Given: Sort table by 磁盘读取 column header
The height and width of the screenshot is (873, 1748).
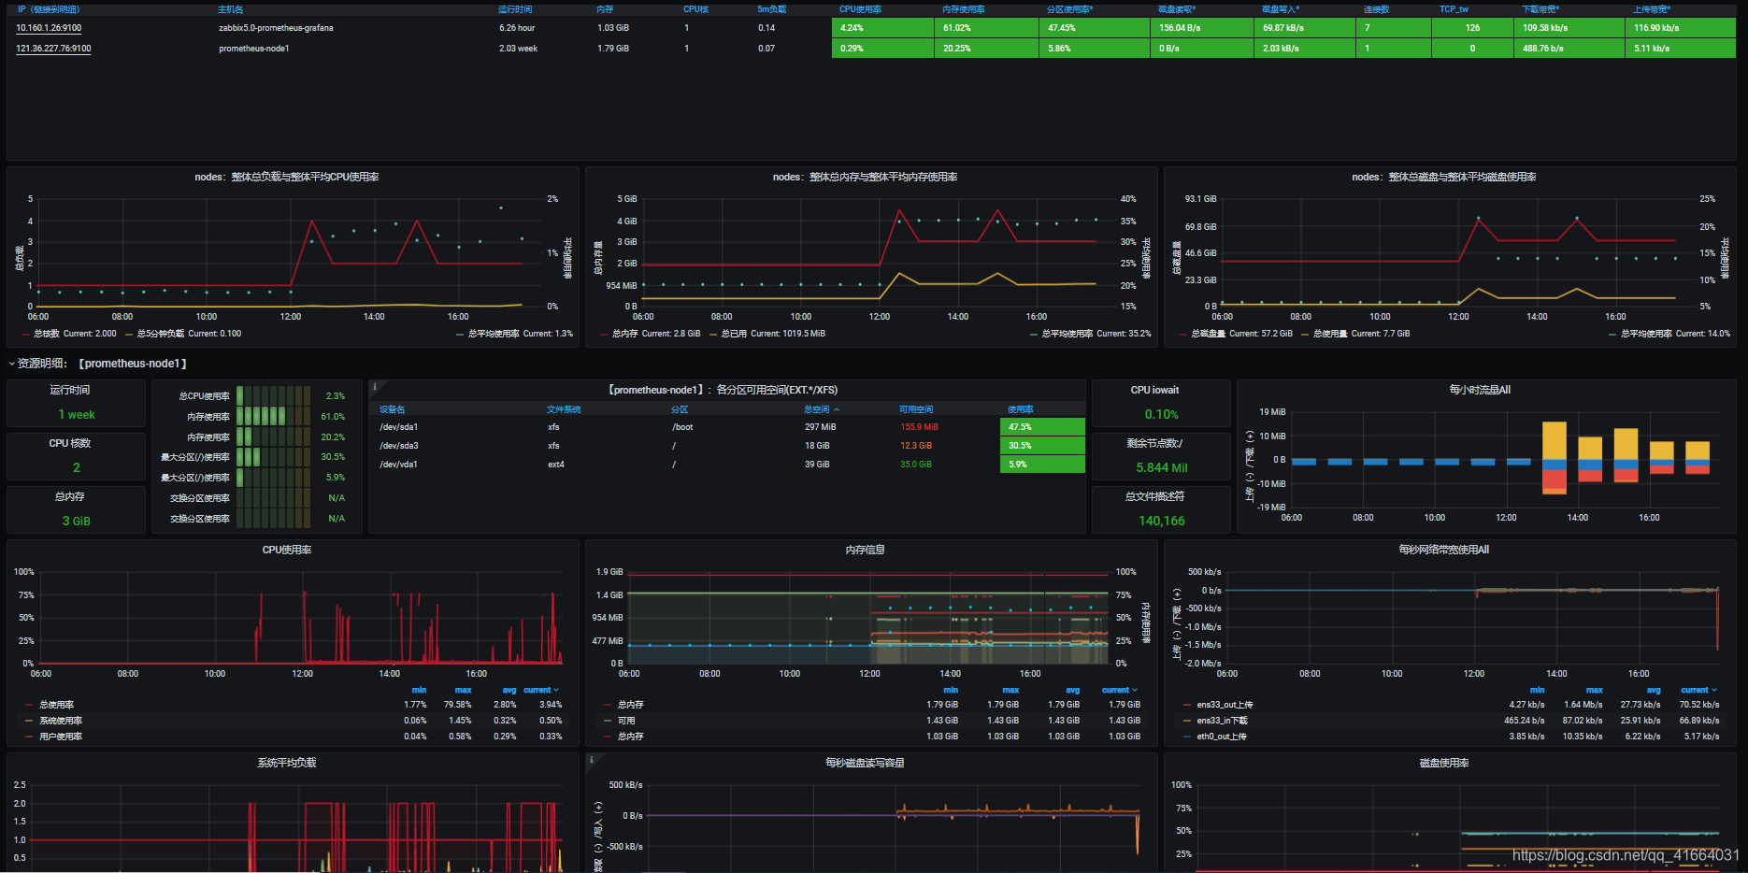Looking at the screenshot, I should 1177,9.
